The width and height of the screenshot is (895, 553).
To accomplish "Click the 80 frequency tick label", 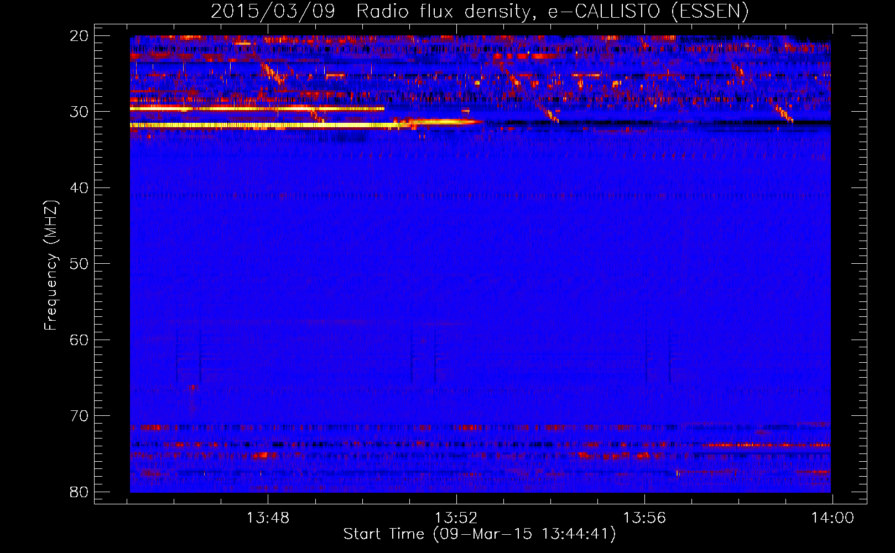I will pyautogui.click(x=79, y=492).
